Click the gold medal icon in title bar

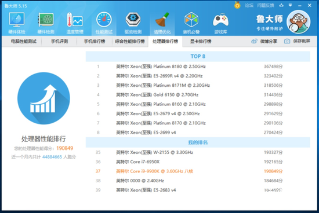coord(237,5)
